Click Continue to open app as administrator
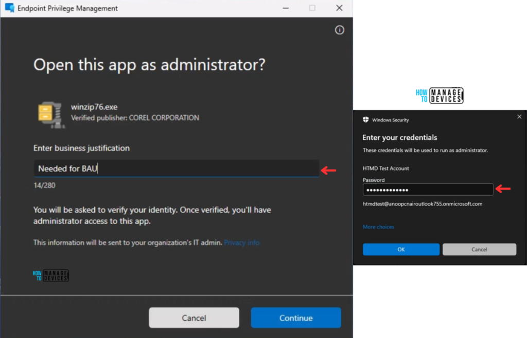Viewport: 527px width, 338px height. click(x=296, y=317)
